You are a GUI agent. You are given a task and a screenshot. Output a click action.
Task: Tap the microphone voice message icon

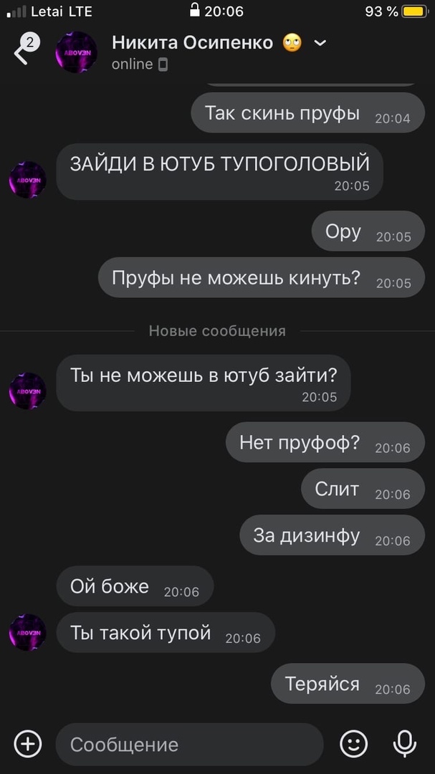(x=404, y=744)
